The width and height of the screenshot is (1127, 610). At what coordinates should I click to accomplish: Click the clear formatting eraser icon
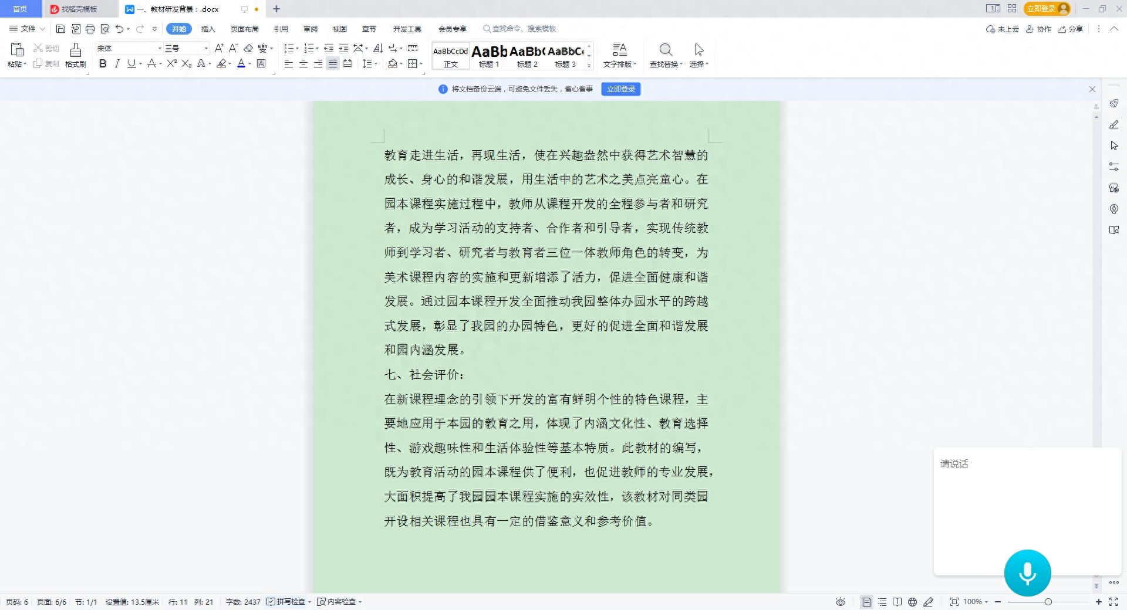tap(248, 48)
